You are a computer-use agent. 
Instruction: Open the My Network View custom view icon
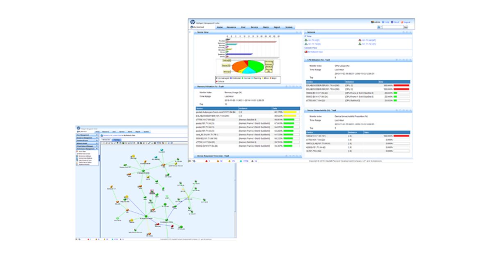click(x=306, y=52)
